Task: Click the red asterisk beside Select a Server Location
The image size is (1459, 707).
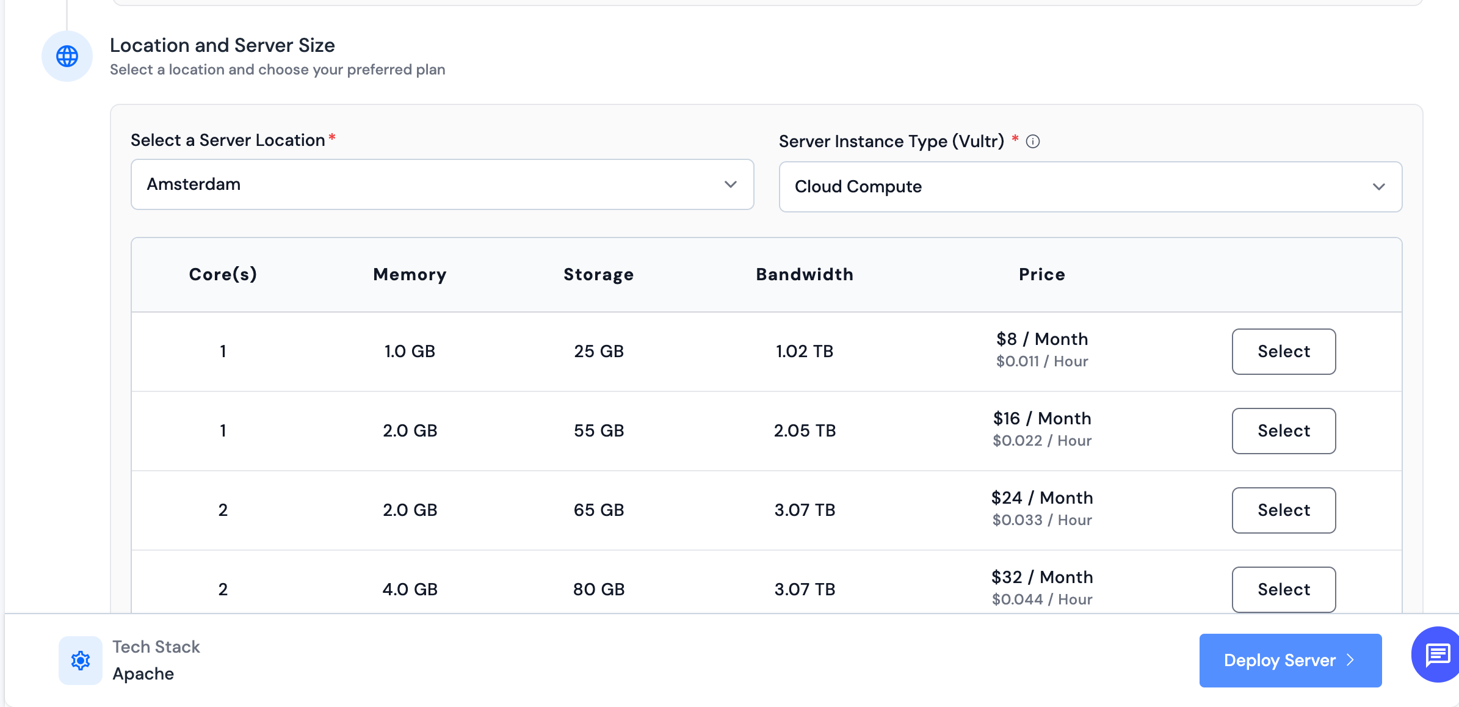Action: pos(331,139)
